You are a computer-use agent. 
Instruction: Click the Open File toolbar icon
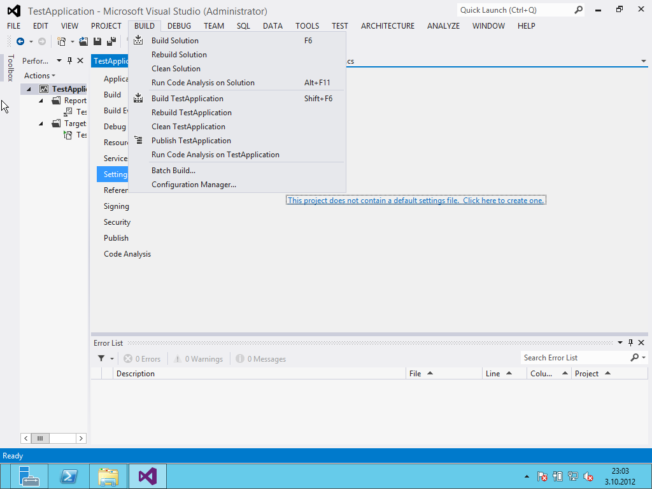pyautogui.click(x=83, y=41)
